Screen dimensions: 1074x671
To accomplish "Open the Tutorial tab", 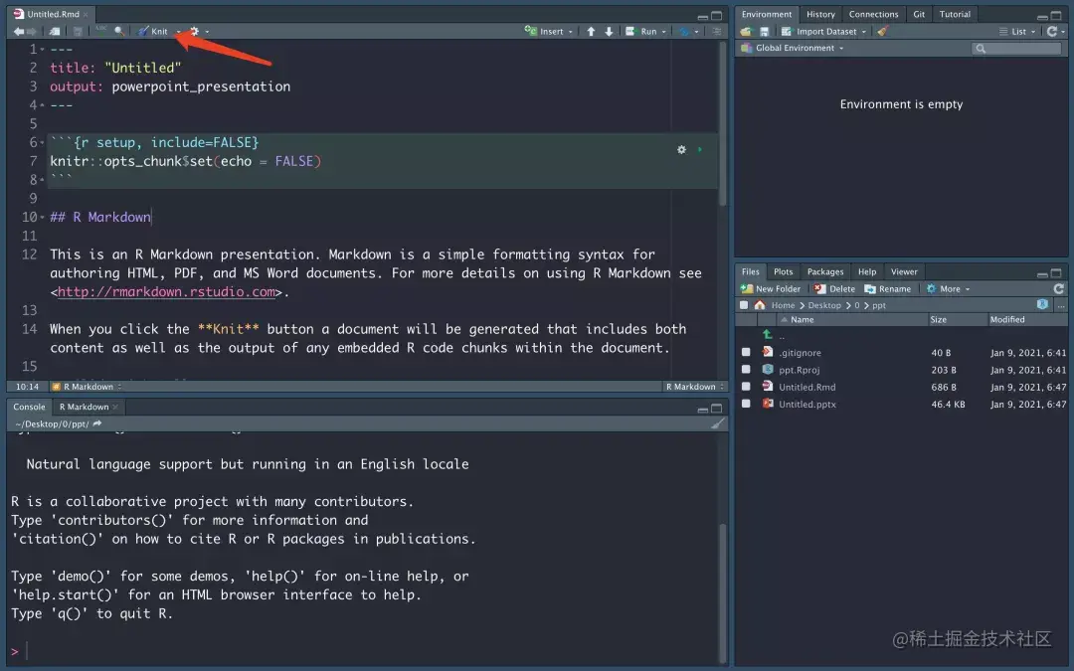I will (955, 14).
